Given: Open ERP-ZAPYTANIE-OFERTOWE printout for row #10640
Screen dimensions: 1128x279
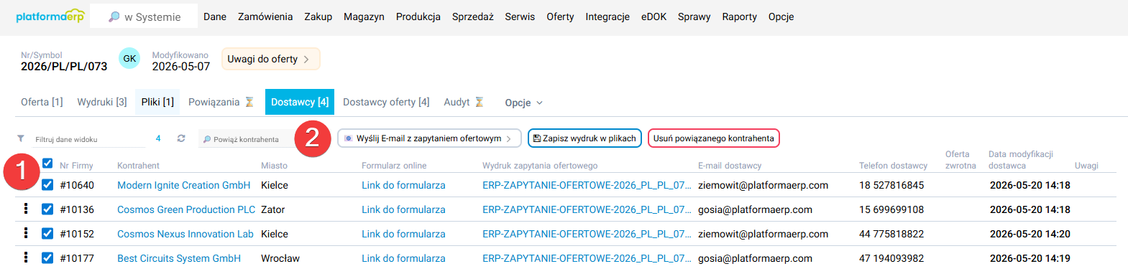Looking at the screenshot, I should tap(587, 185).
